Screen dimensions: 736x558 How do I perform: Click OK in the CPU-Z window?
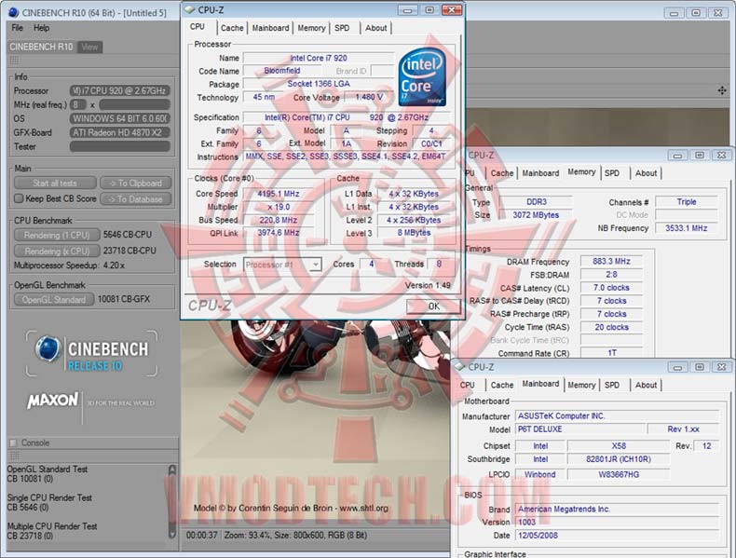pyautogui.click(x=433, y=306)
